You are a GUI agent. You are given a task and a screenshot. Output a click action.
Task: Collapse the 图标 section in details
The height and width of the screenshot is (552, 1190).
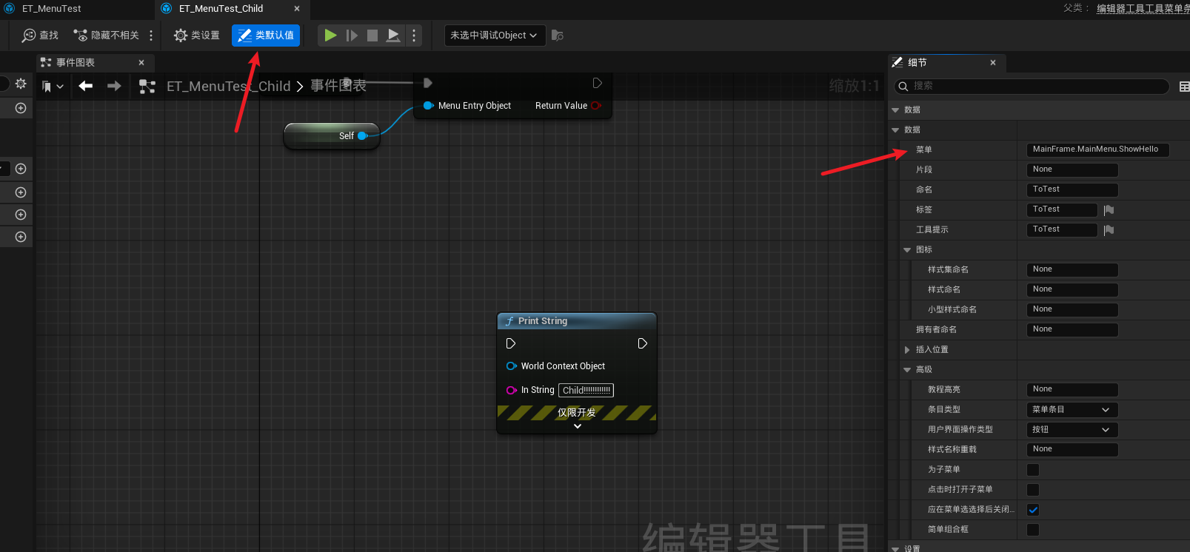click(907, 250)
